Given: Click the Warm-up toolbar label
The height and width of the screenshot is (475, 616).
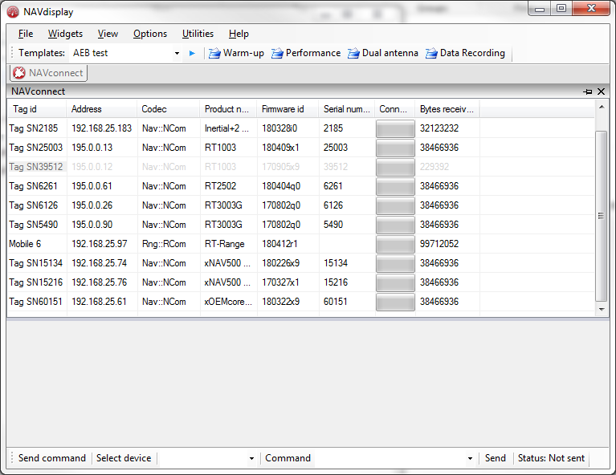Looking at the screenshot, I should (x=243, y=53).
